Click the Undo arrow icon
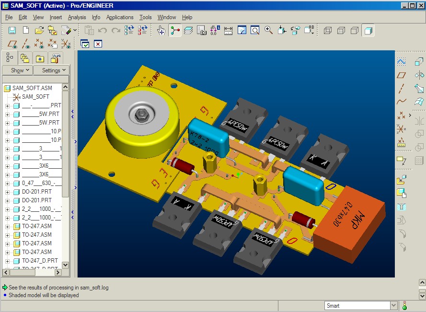This screenshot has width=426, height=312. click(102, 31)
